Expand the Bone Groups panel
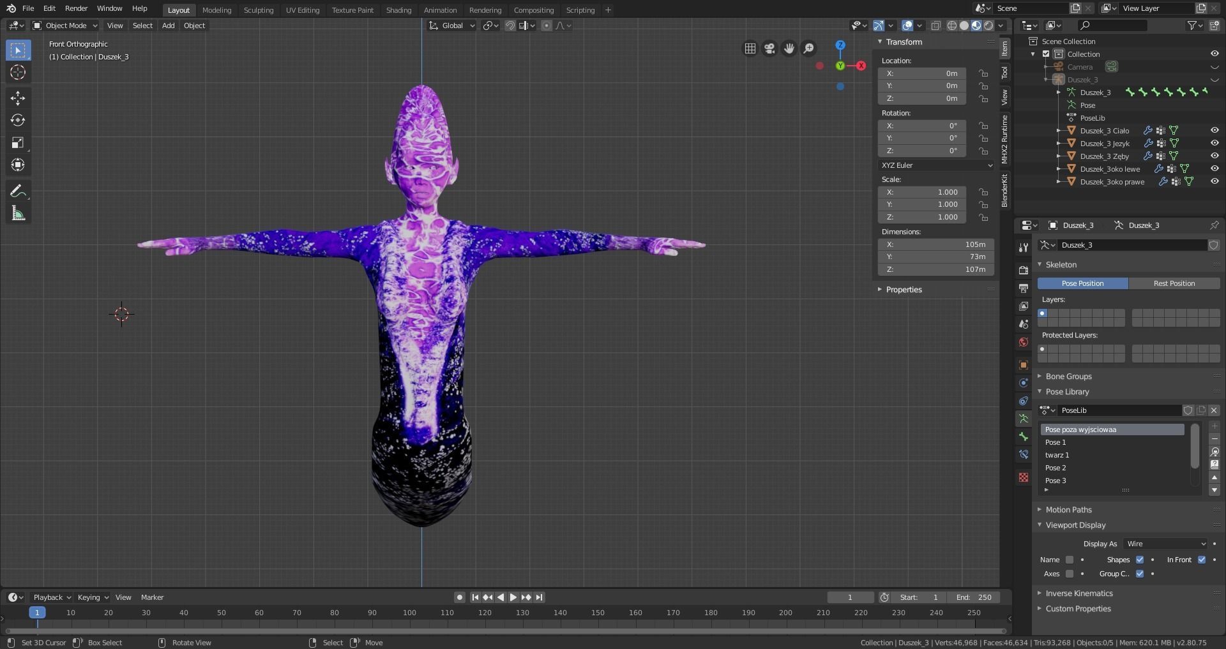This screenshot has width=1226, height=649. point(1068,377)
